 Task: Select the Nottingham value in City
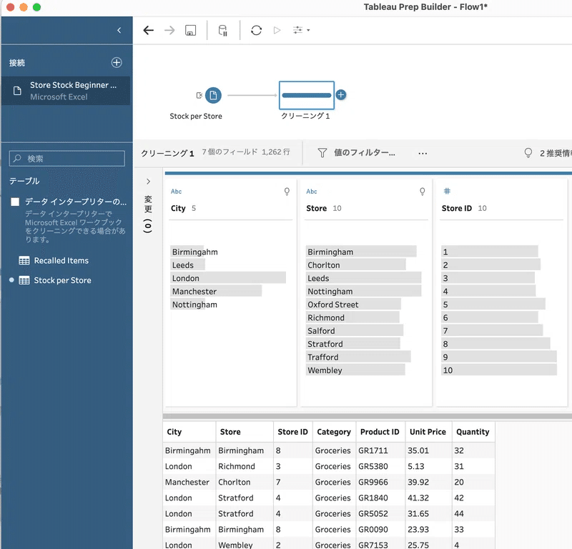pos(194,305)
